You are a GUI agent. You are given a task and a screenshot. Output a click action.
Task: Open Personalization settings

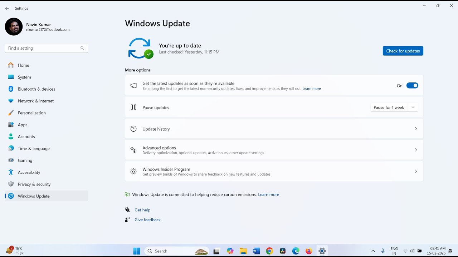pos(46,113)
